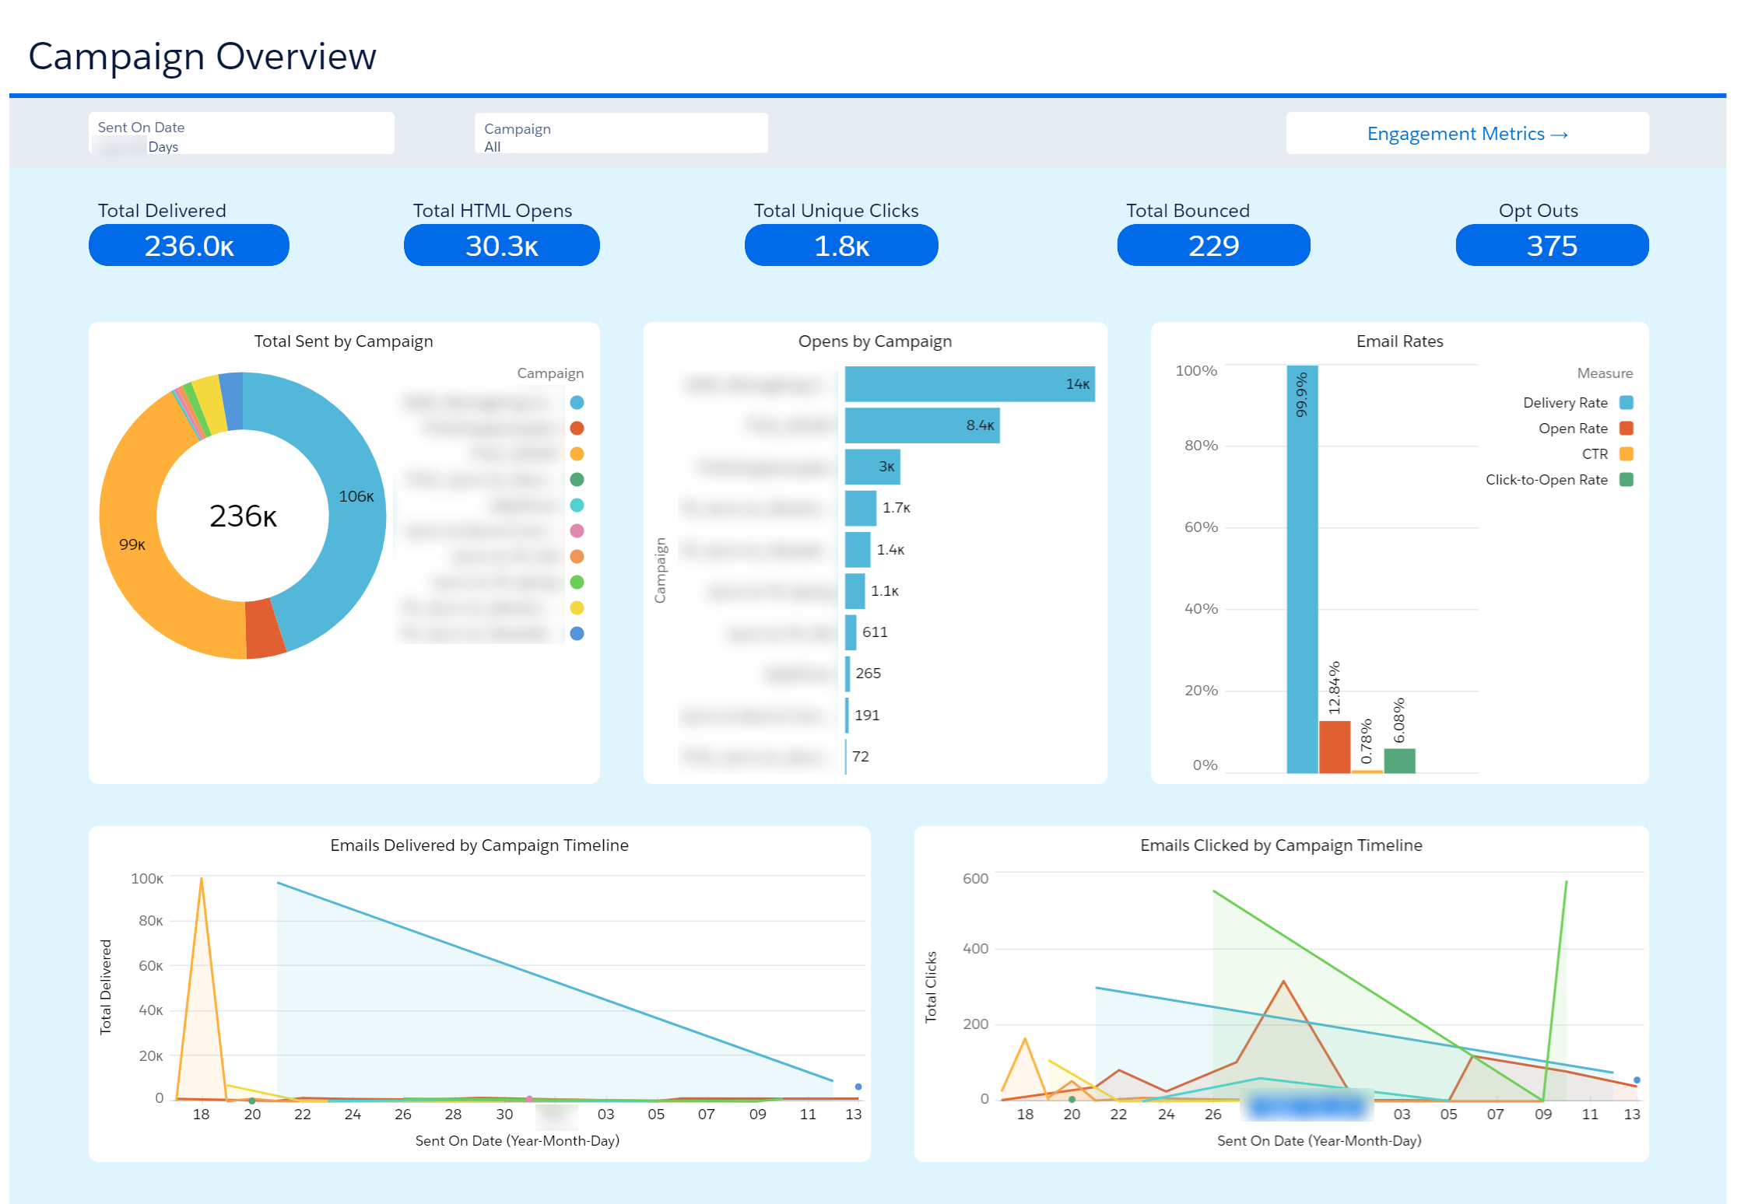The image size is (1737, 1204).
Task: Click the pink legend dot in Campaign legend
Action: coord(577,531)
